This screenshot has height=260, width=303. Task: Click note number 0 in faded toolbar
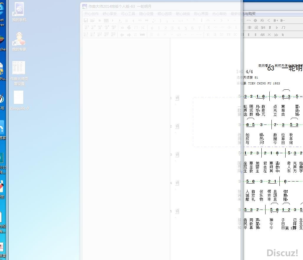pos(152,28)
